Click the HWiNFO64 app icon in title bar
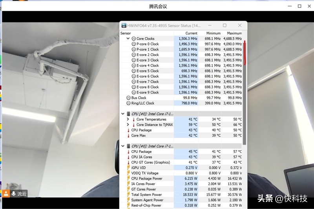 pyautogui.click(x=124, y=25)
